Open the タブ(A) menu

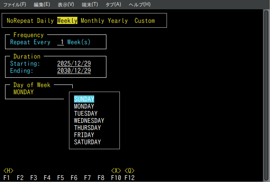point(113,4)
